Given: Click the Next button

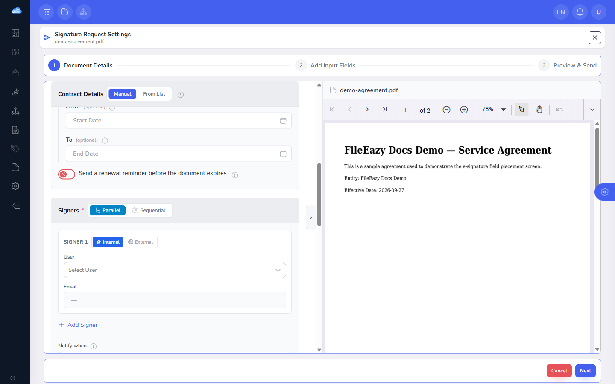Looking at the screenshot, I should click(x=585, y=371).
